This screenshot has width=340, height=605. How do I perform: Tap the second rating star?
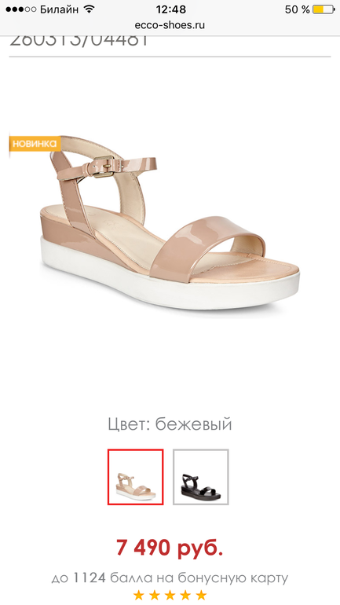coord(154,596)
